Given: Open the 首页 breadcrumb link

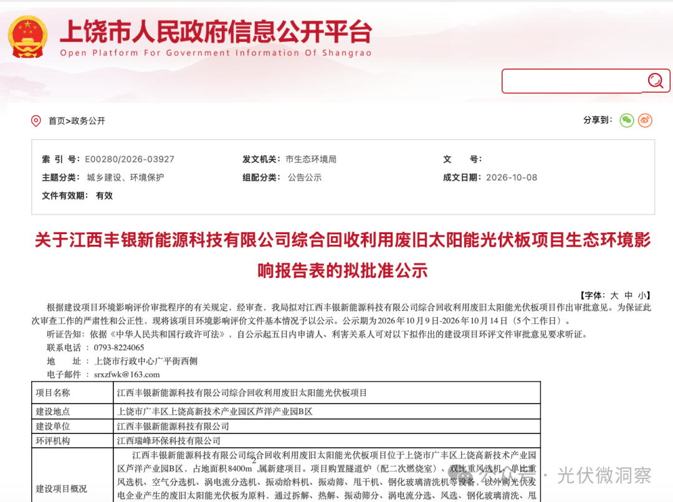Looking at the screenshot, I should click(x=57, y=121).
